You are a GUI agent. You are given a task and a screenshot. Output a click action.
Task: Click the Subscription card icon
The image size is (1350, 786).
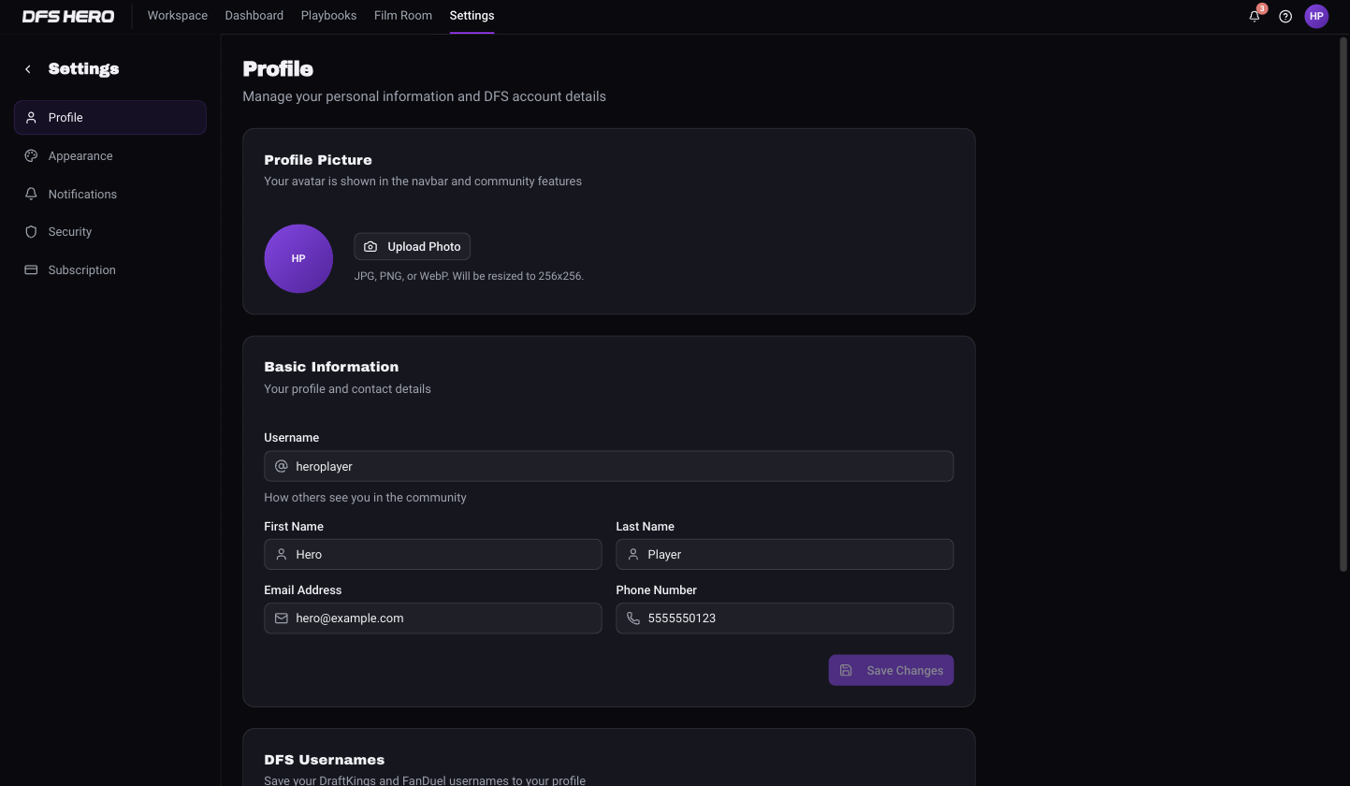pos(31,269)
